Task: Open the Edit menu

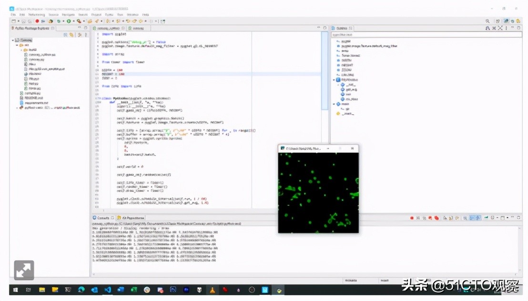Action: [x=22, y=15]
